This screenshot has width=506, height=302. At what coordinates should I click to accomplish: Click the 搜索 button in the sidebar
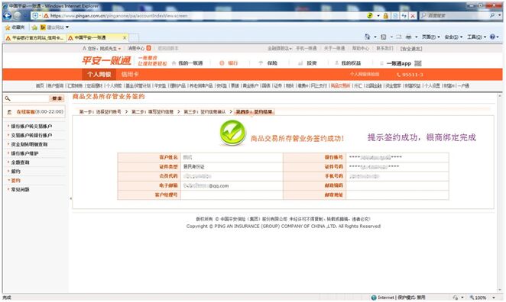[57, 98]
